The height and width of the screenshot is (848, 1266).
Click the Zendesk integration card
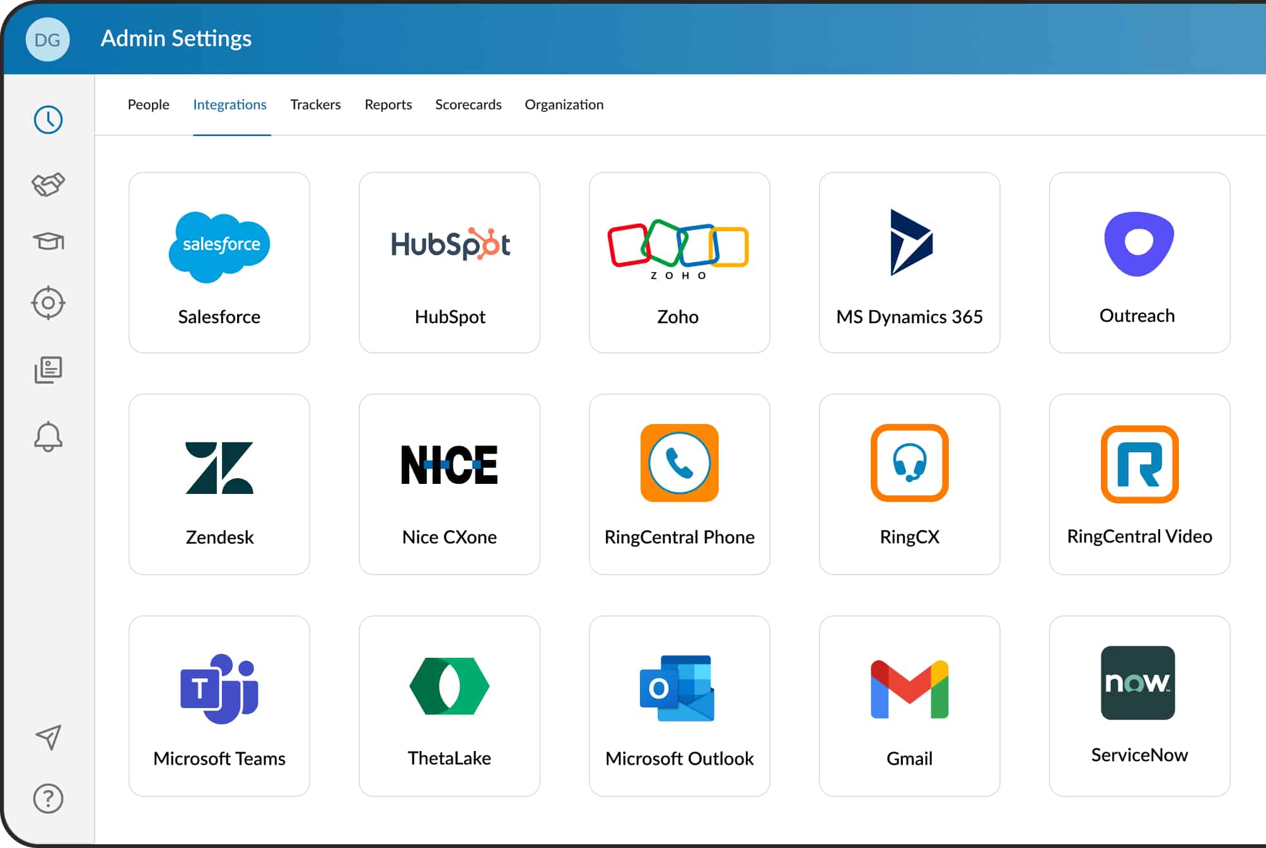pos(219,484)
